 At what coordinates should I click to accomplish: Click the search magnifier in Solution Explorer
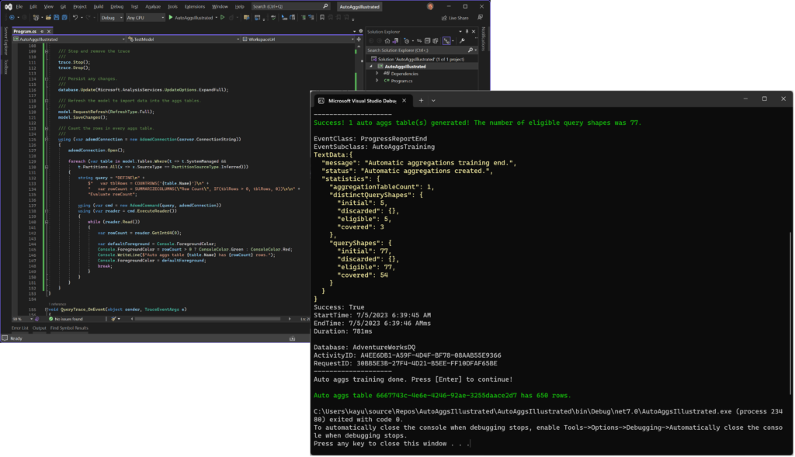(470, 50)
